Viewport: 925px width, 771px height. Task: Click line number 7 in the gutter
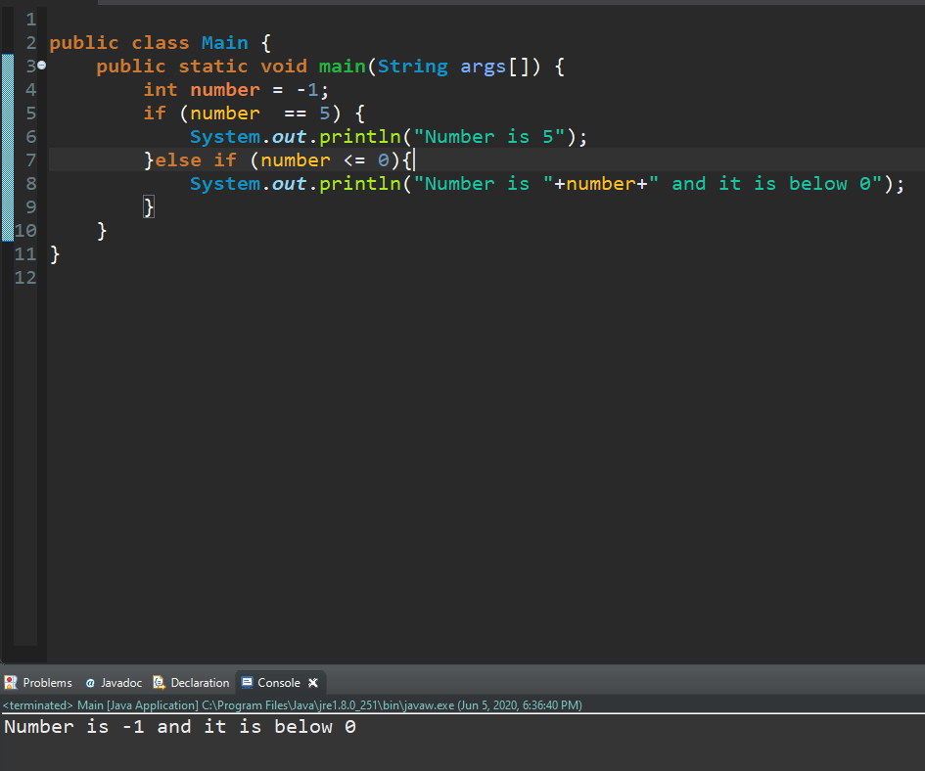29,160
